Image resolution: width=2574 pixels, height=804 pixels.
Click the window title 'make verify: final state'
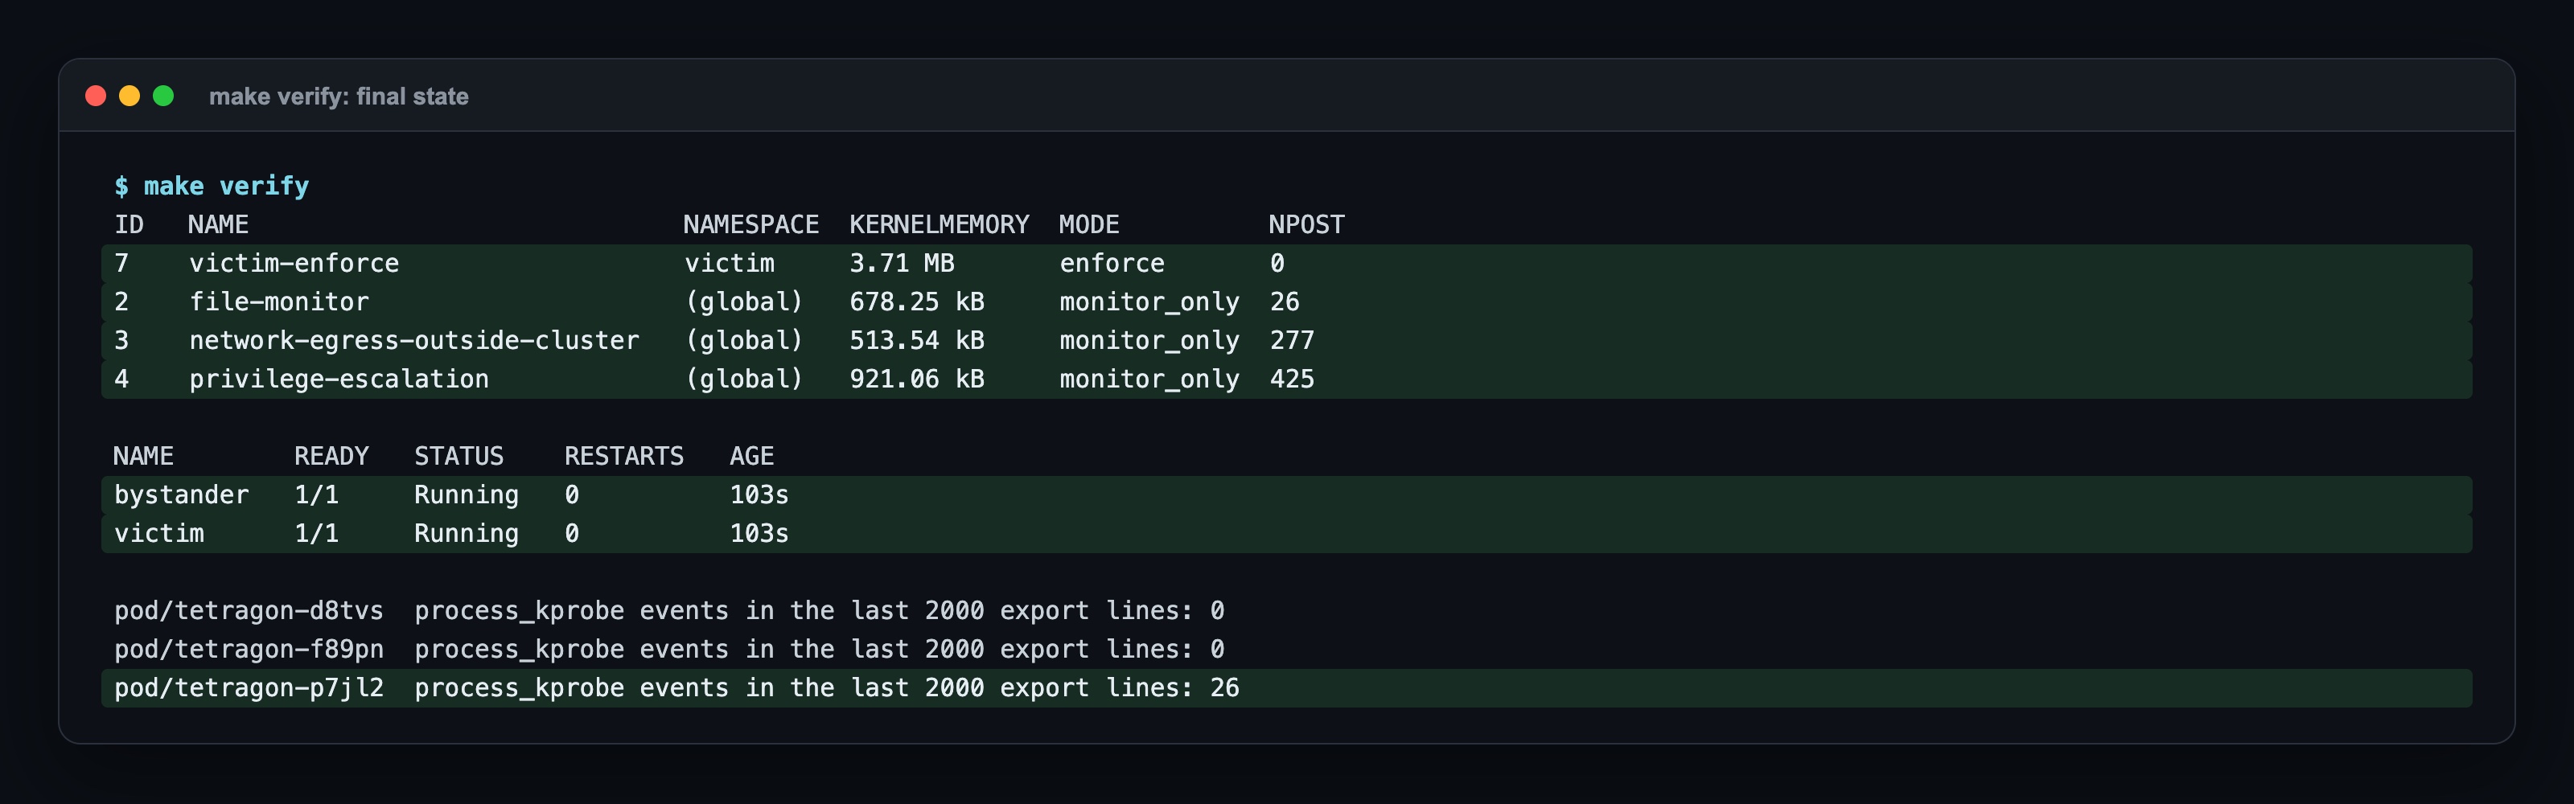339,96
